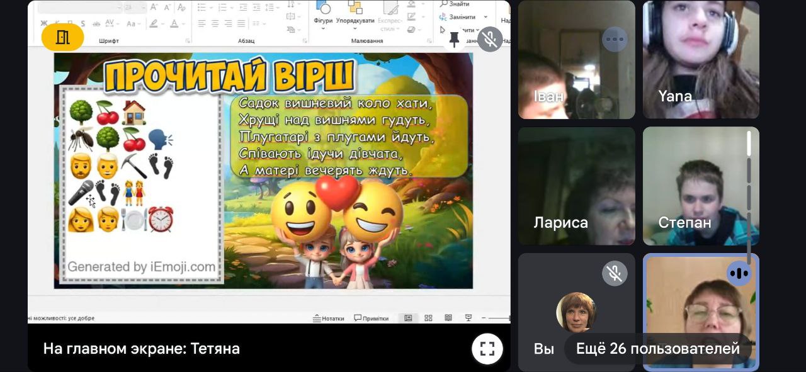The width and height of the screenshot is (806, 372).
Task: Open the three-dots menu on Іван's tile
Action: pos(615,40)
